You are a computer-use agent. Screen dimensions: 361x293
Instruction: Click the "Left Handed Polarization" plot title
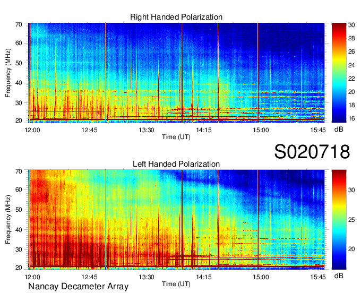pos(176,164)
